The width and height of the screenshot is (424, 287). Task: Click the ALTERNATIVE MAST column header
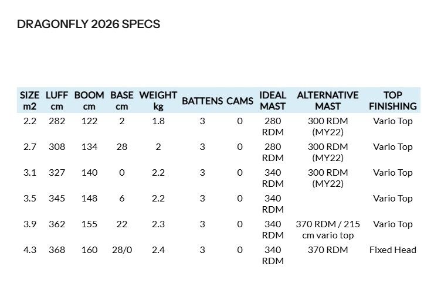point(328,100)
